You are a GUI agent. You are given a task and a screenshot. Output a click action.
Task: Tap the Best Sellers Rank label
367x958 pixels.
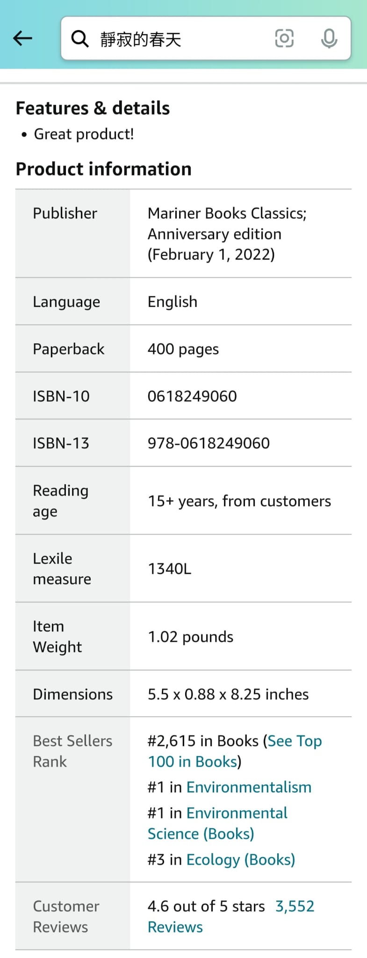pos(72,751)
